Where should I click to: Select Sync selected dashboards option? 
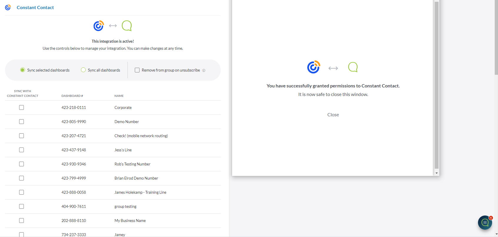click(23, 70)
